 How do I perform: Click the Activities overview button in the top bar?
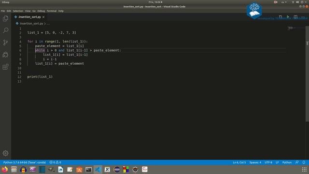(x=5, y=2)
